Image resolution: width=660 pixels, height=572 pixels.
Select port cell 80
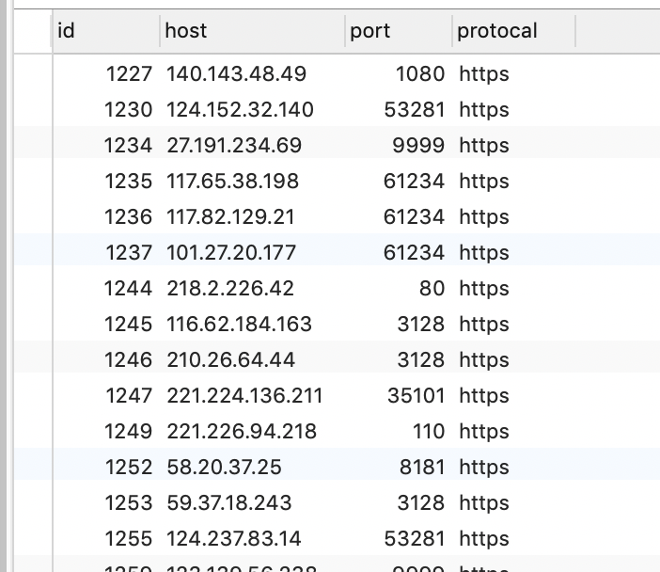click(x=432, y=289)
